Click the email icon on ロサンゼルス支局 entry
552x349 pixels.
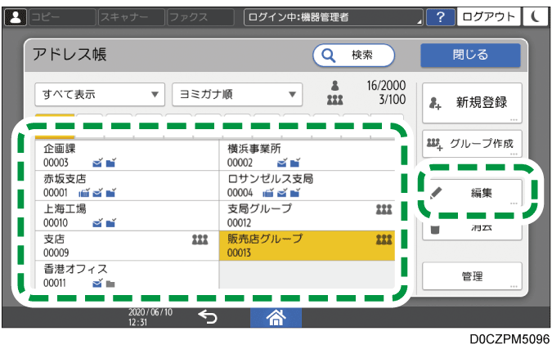point(281,192)
